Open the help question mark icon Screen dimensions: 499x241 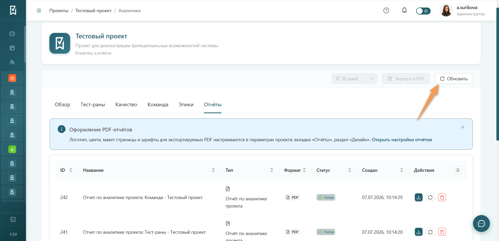pyautogui.click(x=386, y=11)
